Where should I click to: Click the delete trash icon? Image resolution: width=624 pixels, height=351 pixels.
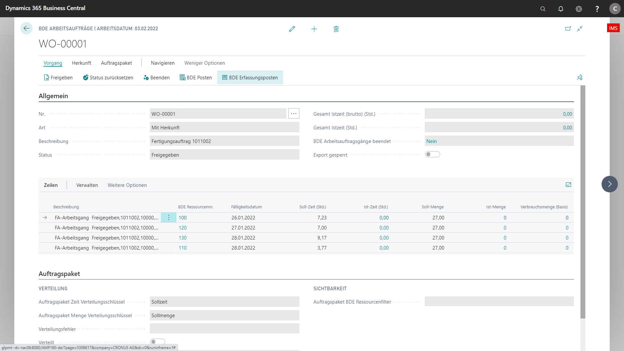point(336,29)
